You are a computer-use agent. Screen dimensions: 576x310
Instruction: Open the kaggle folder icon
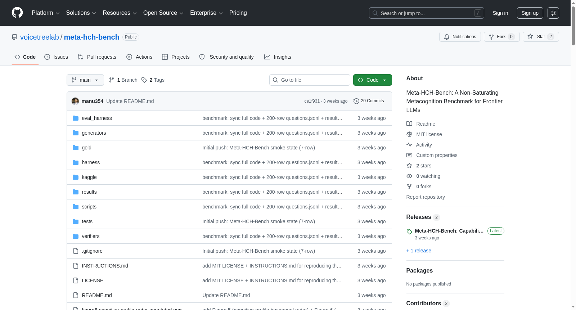pyautogui.click(x=76, y=177)
